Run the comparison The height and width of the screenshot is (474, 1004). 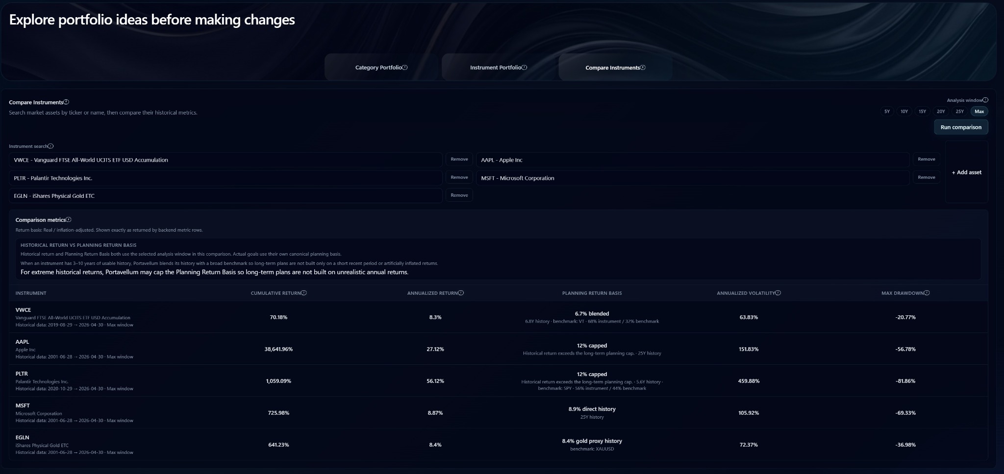click(961, 127)
